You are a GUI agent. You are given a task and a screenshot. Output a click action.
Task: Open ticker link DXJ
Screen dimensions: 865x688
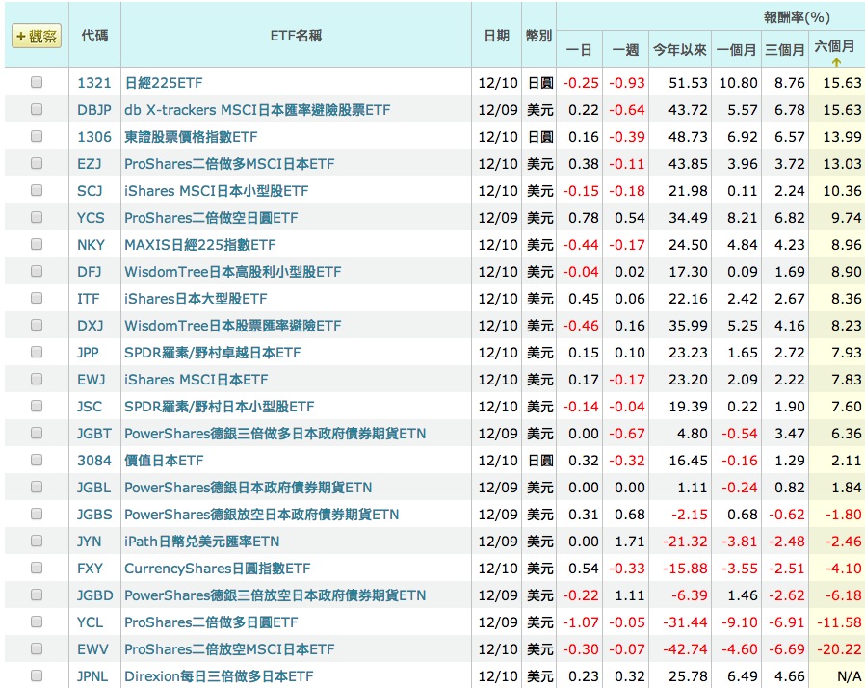tap(90, 326)
